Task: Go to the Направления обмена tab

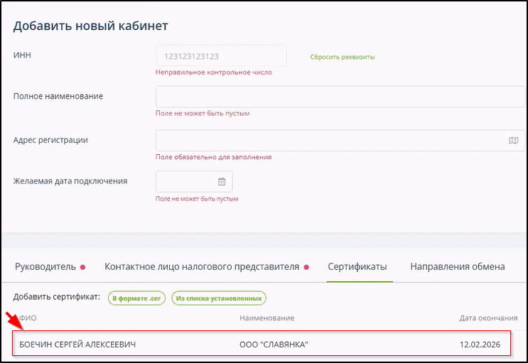Action: pos(457,266)
